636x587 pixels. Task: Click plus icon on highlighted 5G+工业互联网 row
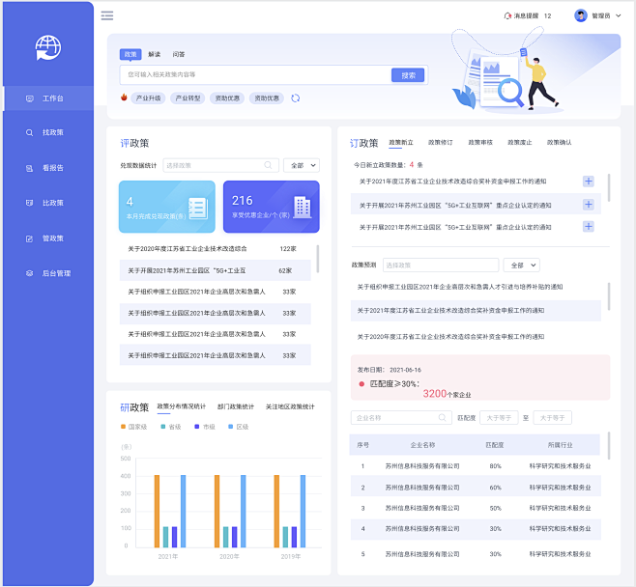[x=588, y=204]
